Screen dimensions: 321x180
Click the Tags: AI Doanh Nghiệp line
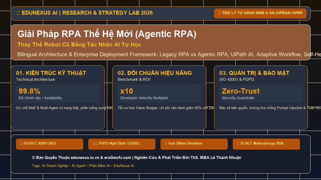[83, 166]
